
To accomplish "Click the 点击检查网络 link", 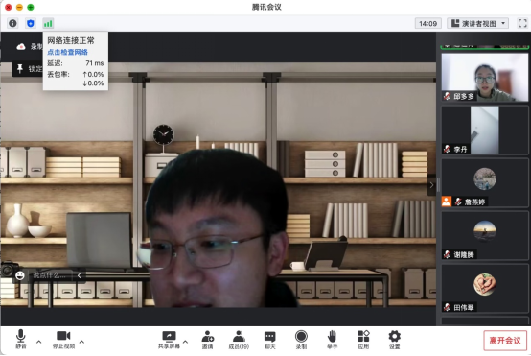I will tap(67, 52).
